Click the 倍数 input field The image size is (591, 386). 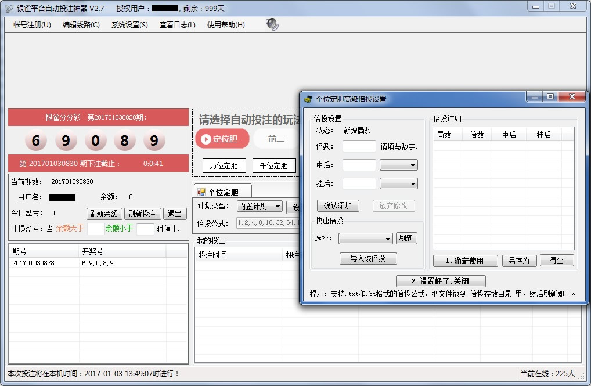click(359, 146)
